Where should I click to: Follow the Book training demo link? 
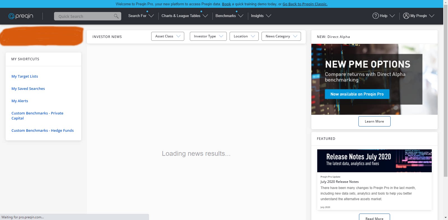coord(227,4)
